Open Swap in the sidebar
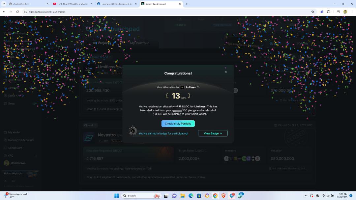This screenshot has height=200, width=356. pyautogui.click(x=12, y=103)
